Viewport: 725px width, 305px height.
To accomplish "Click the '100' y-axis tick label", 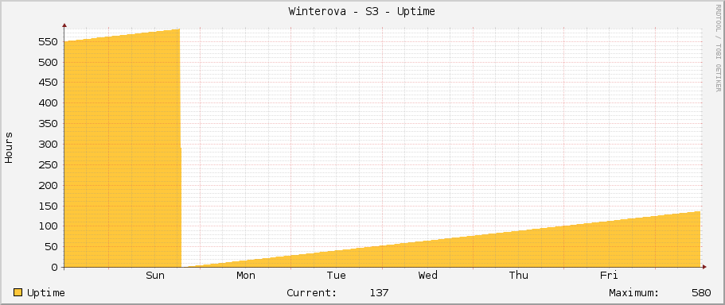I will 49,226.
